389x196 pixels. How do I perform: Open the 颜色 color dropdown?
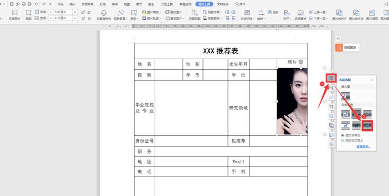click(134, 15)
